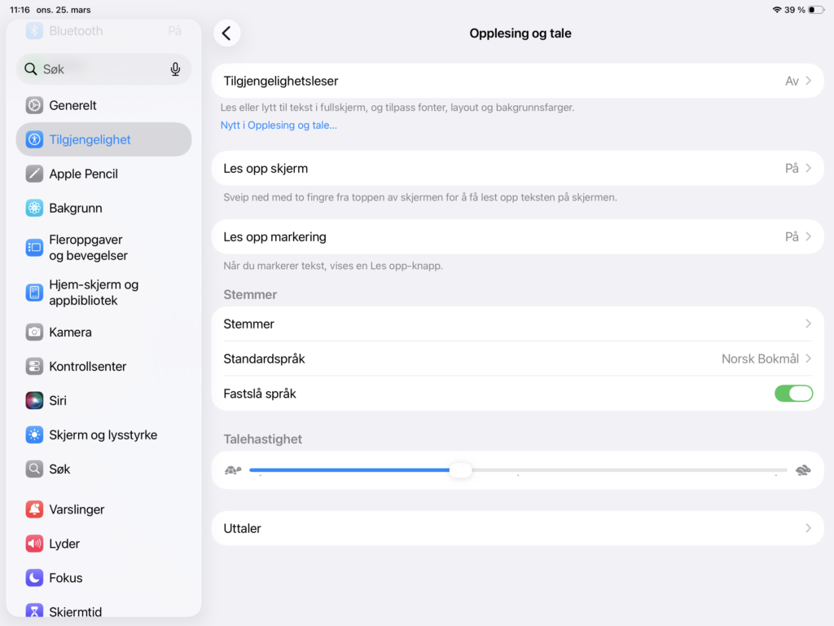Tap the Apple Pencil icon

tap(34, 174)
